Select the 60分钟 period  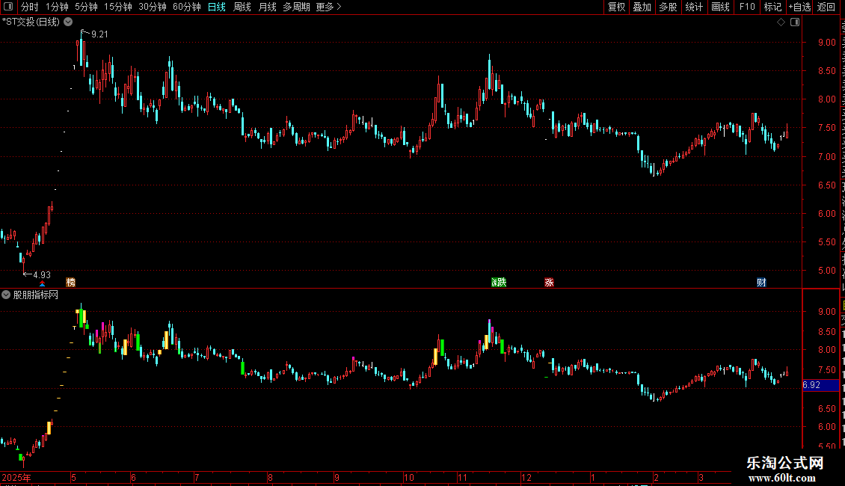[x=187, y=7]
